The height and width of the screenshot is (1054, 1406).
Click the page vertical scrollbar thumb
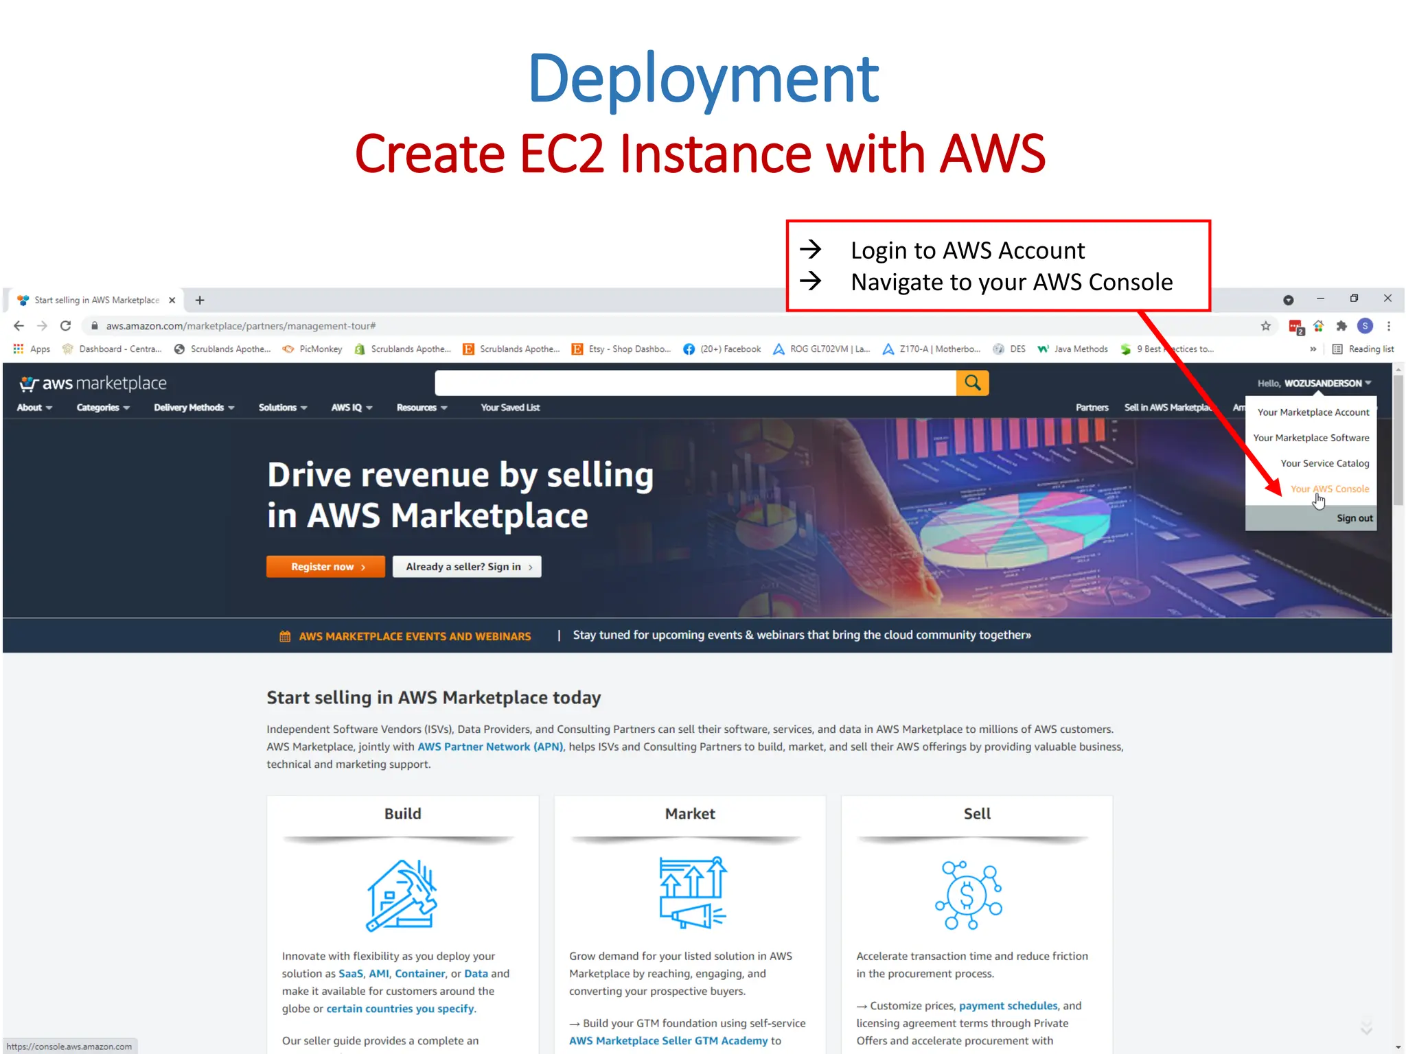(1398, 439)
